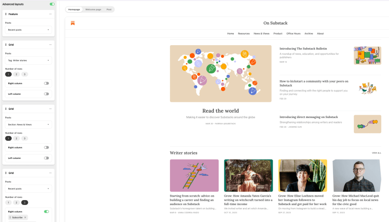Image resolution: width=389 pixels, height=222 pixels.
Task: Open Grow: Michael MacLeod post title
Action: [356, 200]
